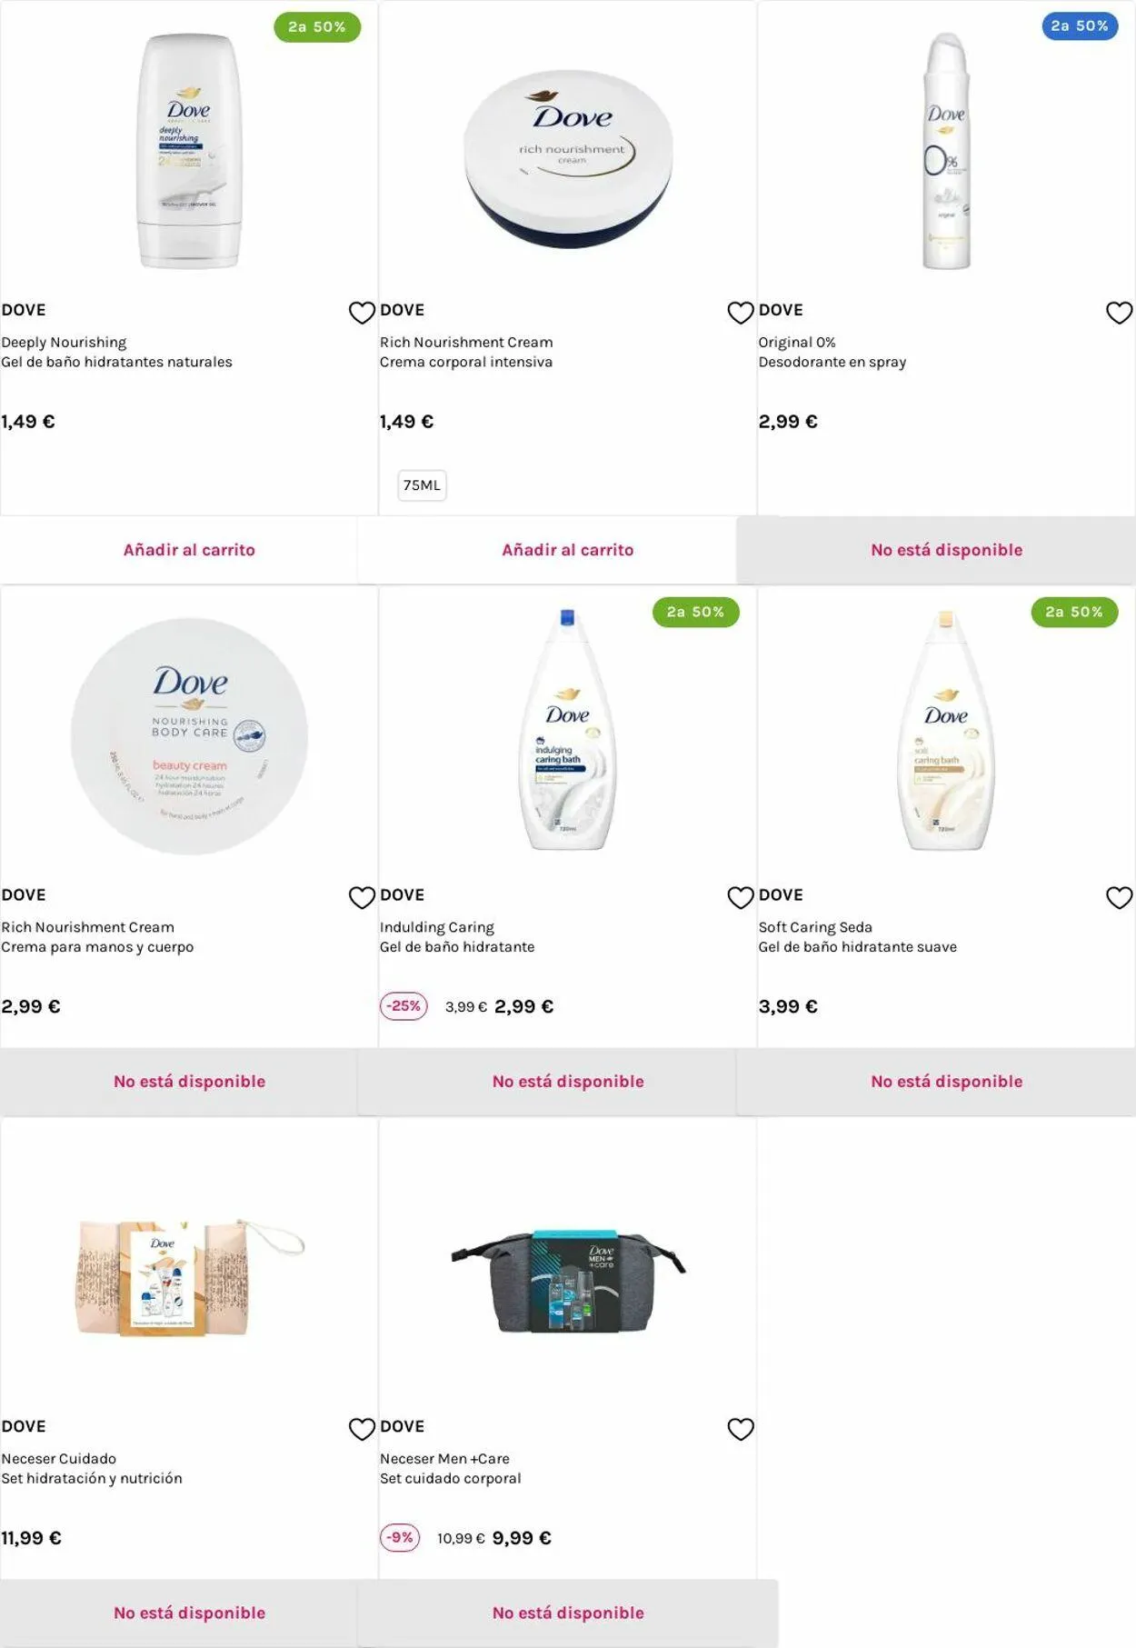Screen dimensions: 1136x1648
Task: Open the Neceser Cuidado gift set image
Action: [189, 1277]
